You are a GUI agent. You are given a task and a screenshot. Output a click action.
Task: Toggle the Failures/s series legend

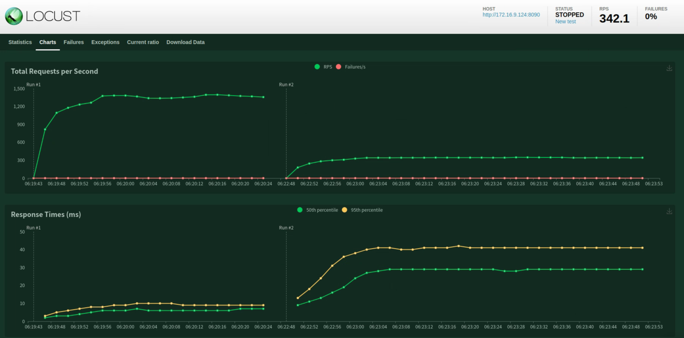pos(351,67)
